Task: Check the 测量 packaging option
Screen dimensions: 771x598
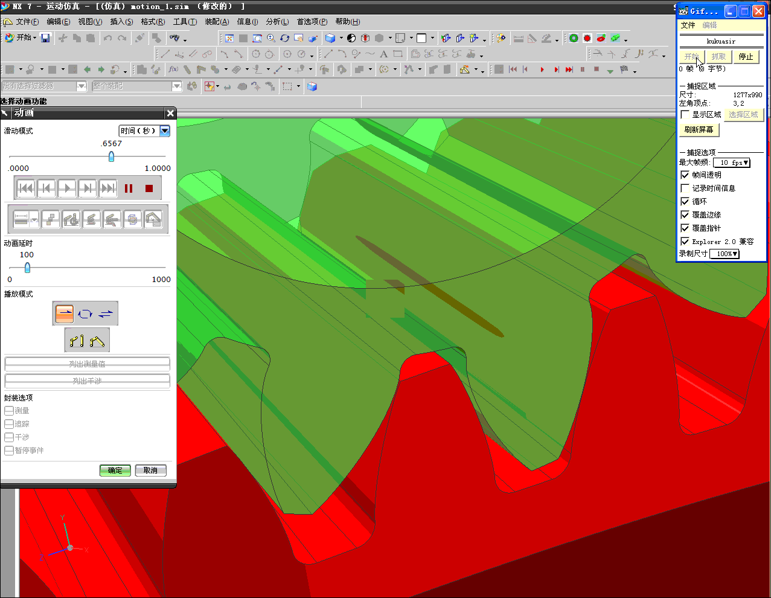Action: tap(9, 410)
